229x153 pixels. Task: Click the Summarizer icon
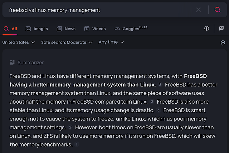[13, 63]
